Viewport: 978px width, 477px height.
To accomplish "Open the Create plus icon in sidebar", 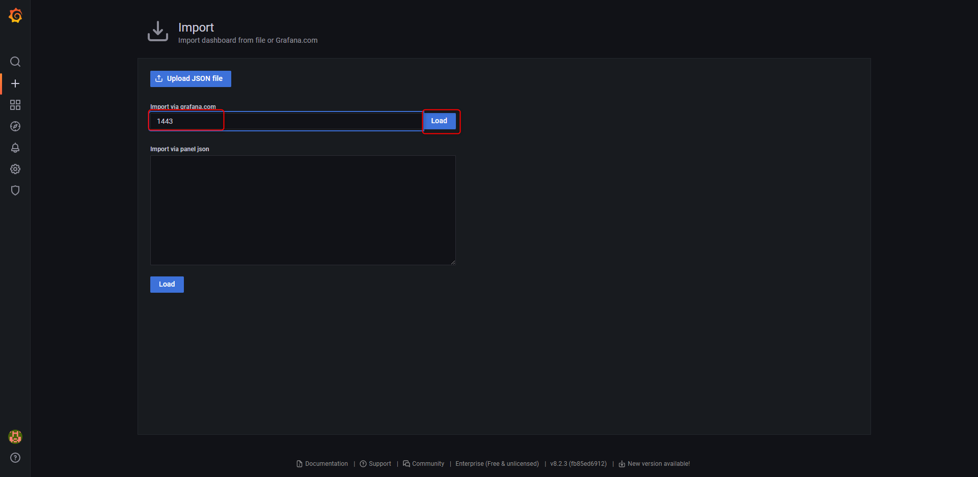I will (15, 83).
